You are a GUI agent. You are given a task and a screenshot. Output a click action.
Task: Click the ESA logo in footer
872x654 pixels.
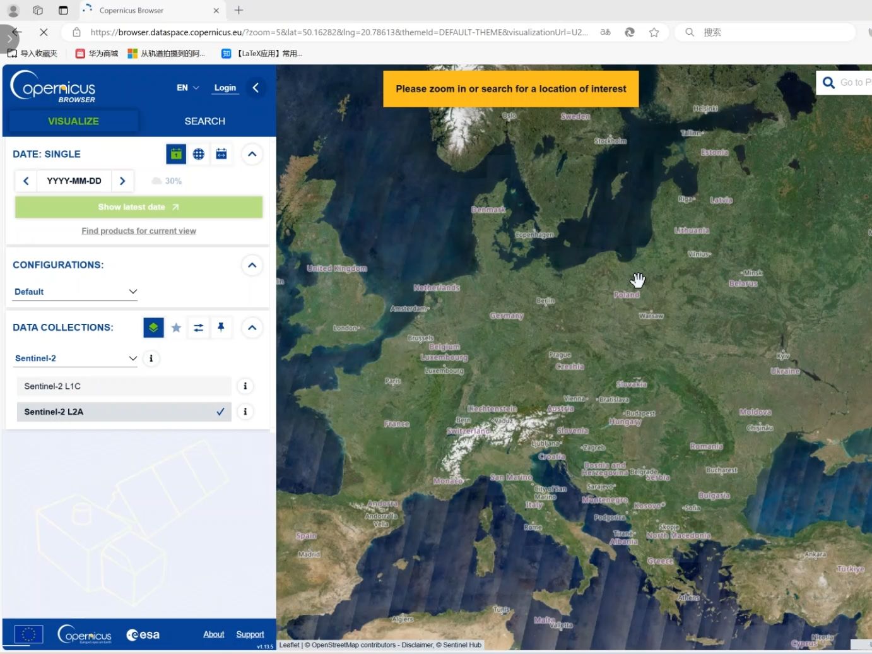[143, 634]
